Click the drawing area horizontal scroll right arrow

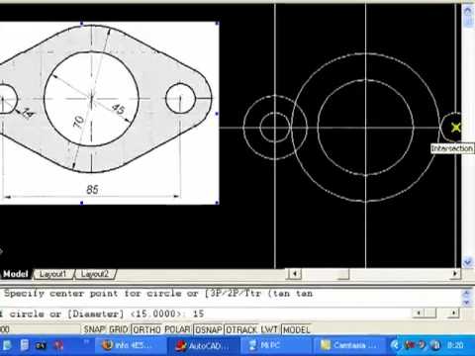[455, 274]
